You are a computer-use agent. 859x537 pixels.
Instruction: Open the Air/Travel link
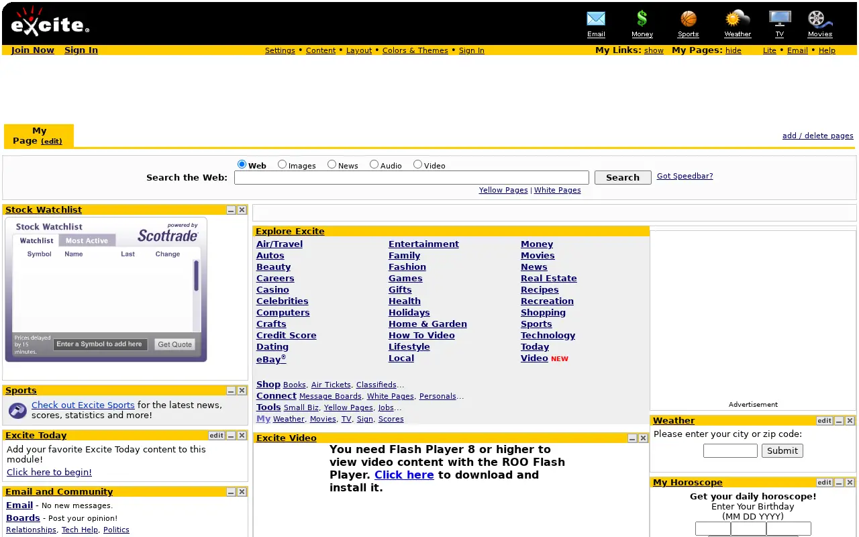tap(279, 244)
